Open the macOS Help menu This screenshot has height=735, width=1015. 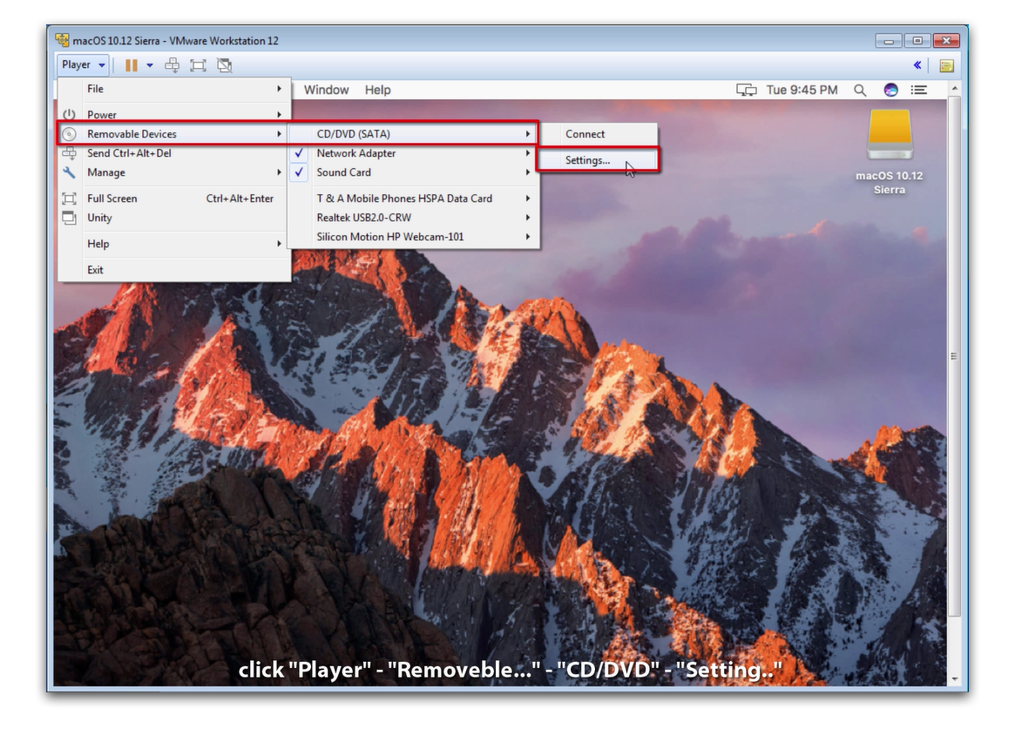pos(377,90)
